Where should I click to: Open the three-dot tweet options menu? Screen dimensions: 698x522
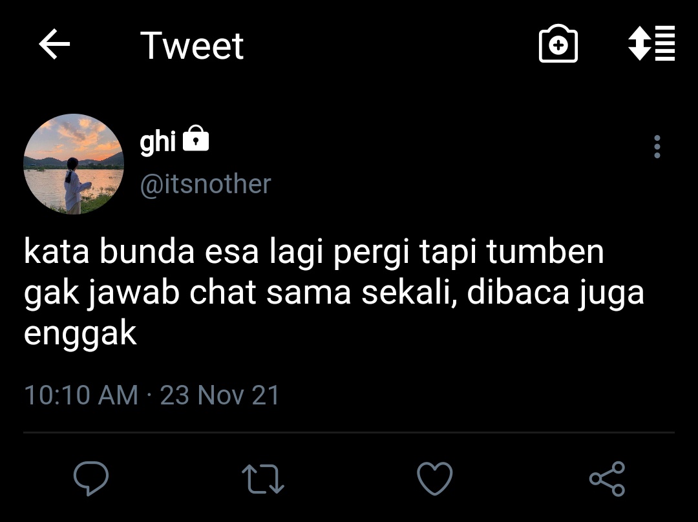[657, 147]
